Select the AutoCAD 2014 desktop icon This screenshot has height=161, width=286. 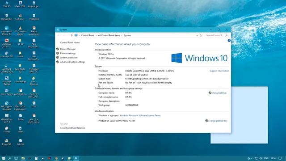click(7, 43)
